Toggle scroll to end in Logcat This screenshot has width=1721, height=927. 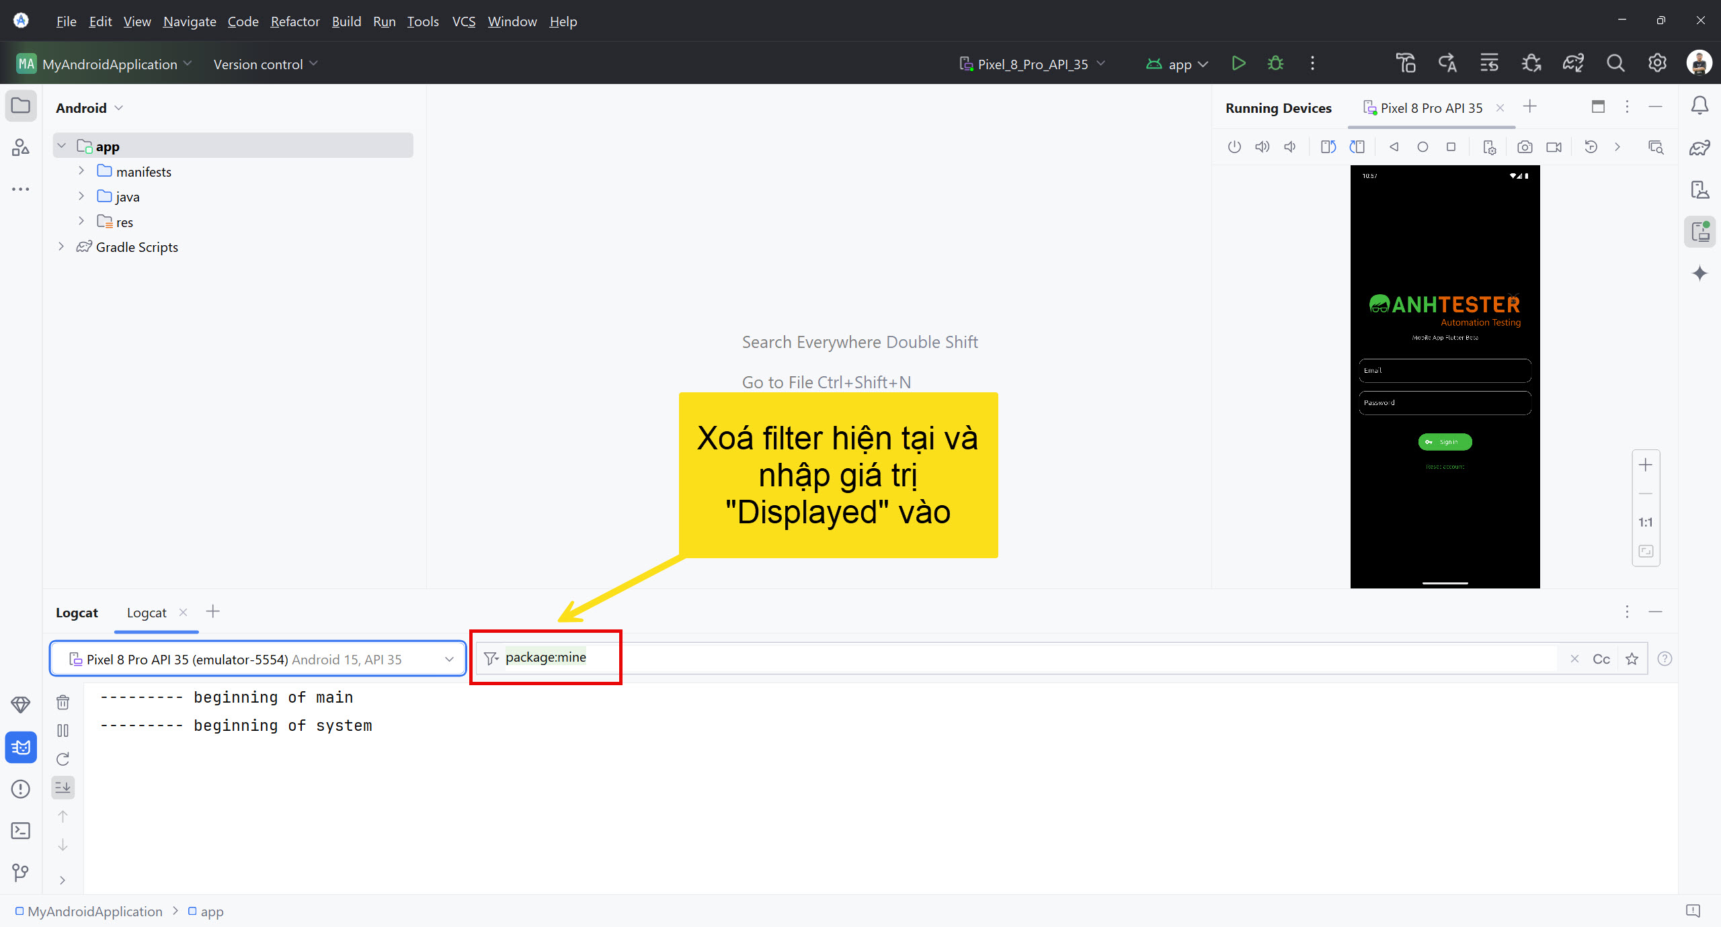click(63, 787)
